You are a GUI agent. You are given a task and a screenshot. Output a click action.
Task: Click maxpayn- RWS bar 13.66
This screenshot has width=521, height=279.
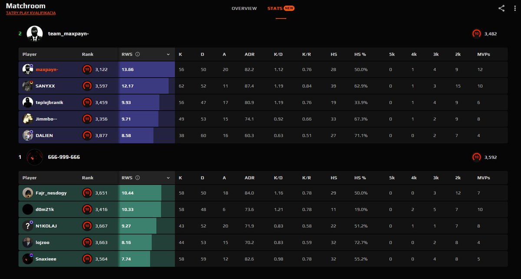(x=147, y=69)
